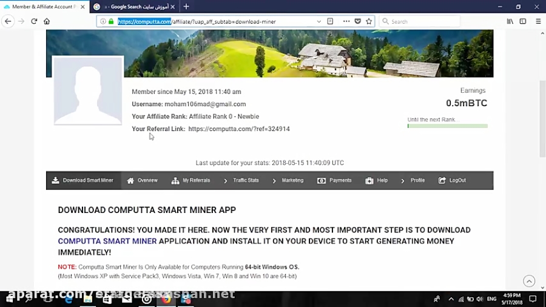This screenshot has width=546, height=307.
Task: Click the scroll-to-top circular arrow button
Action: pos(529,281)
